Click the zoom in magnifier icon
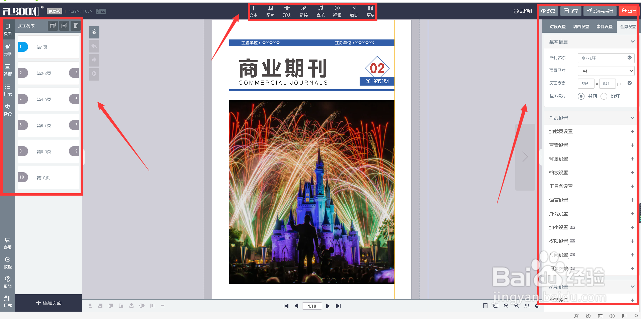 click(x=506, y=306)
